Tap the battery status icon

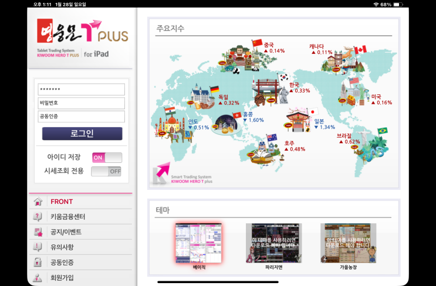pos(398,5)
